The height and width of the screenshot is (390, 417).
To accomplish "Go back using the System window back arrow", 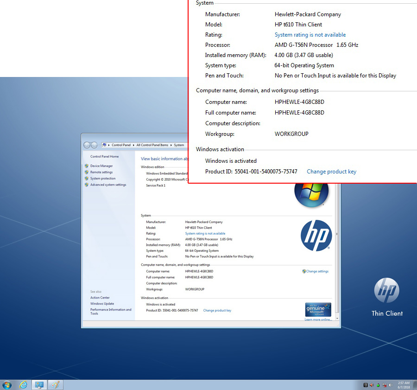I will pos(87,145).
